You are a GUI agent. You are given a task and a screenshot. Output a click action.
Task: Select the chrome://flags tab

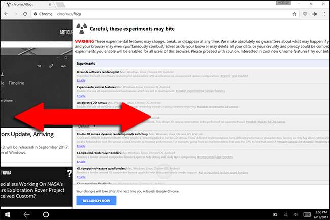coord(27,4)
